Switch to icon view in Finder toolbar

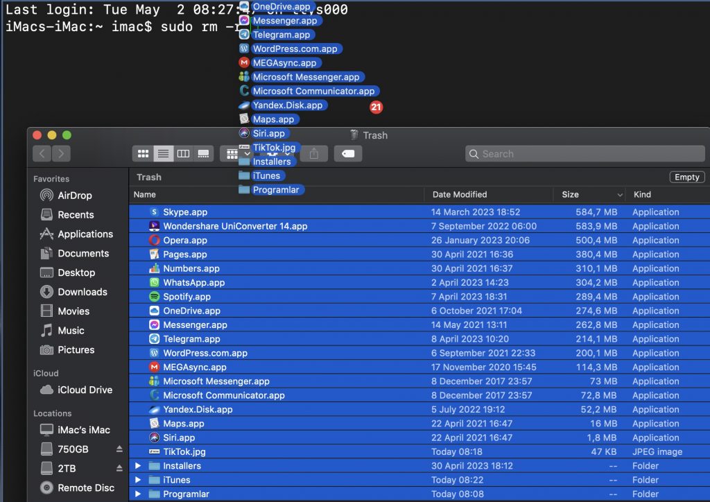click(144, 153)
